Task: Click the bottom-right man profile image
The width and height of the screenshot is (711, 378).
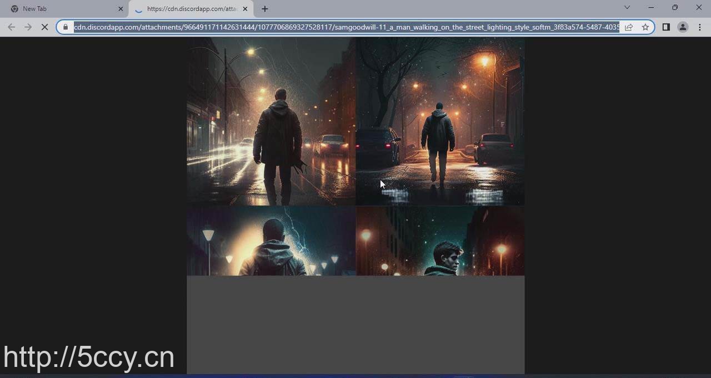Action: click(x=440, y=241)
